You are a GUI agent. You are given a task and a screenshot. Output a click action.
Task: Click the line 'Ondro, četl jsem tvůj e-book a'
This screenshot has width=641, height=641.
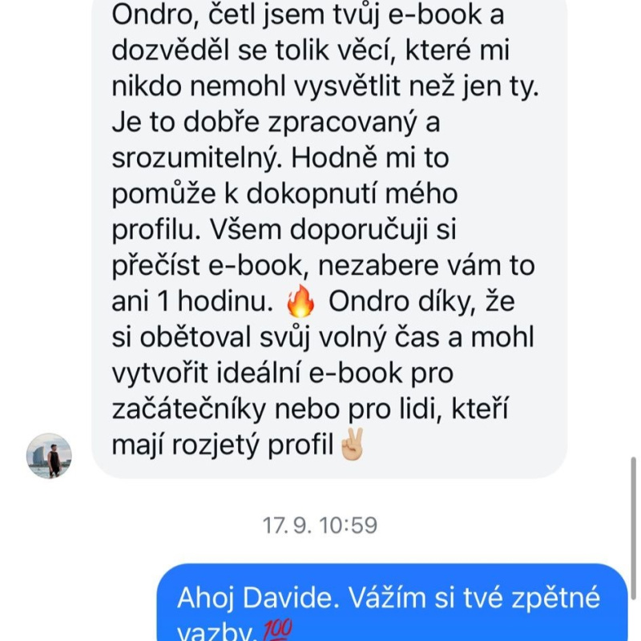308,15
